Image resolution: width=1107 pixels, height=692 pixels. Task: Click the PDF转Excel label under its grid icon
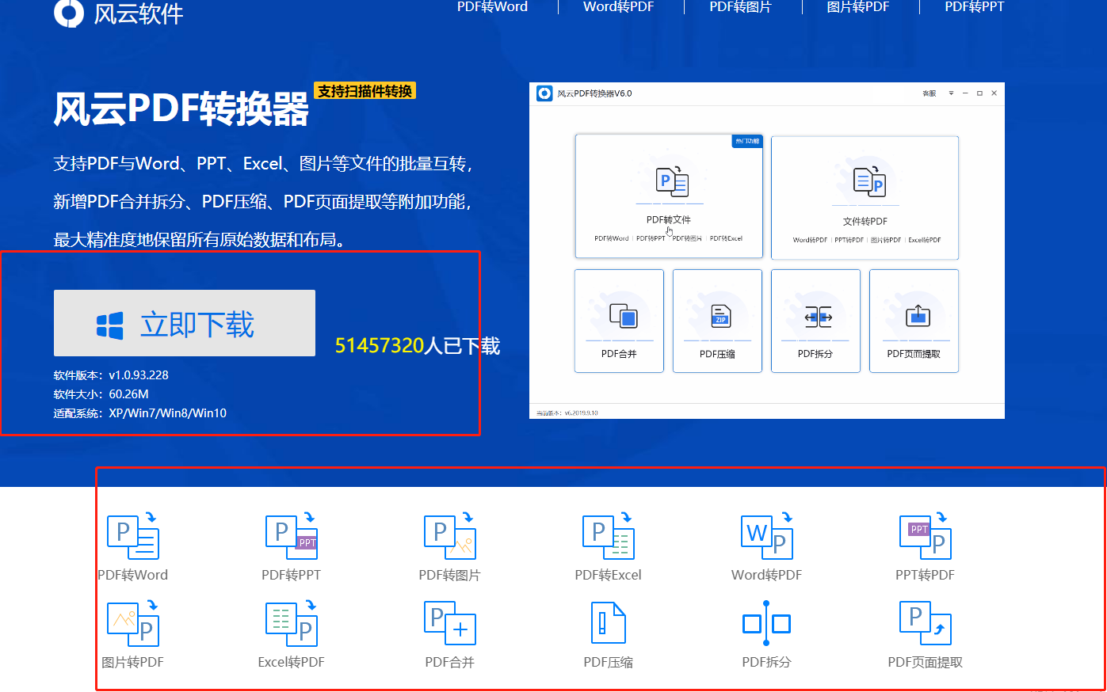tap(609, 575)
